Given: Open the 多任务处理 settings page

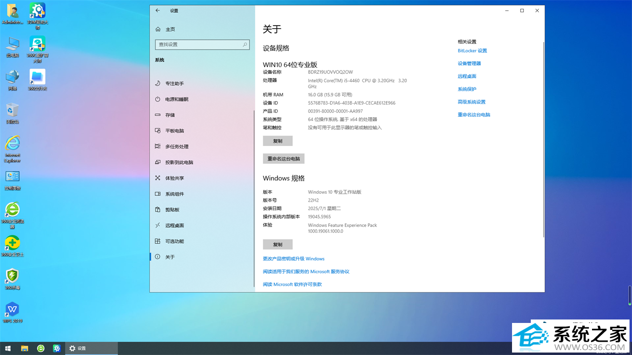Looking at the screenshot, I should pos(202,146).
